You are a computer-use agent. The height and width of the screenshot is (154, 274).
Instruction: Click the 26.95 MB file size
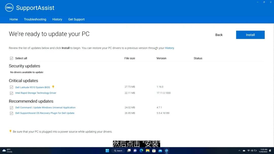(x=130, y=113)
